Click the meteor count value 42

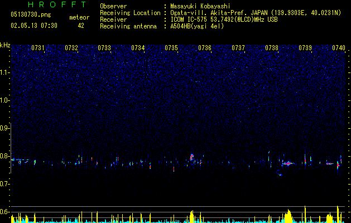coord(81,26)
